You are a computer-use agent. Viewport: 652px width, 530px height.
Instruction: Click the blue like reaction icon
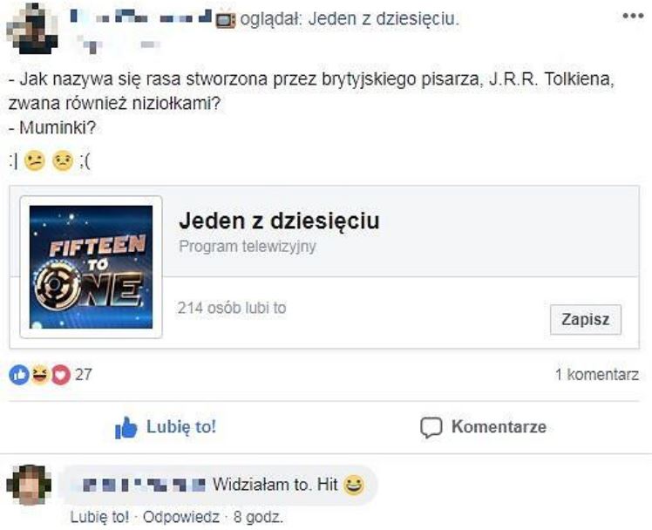coord(19,375)
